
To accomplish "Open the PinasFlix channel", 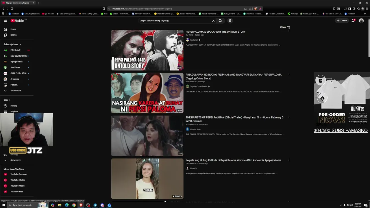I will (194, 168).
